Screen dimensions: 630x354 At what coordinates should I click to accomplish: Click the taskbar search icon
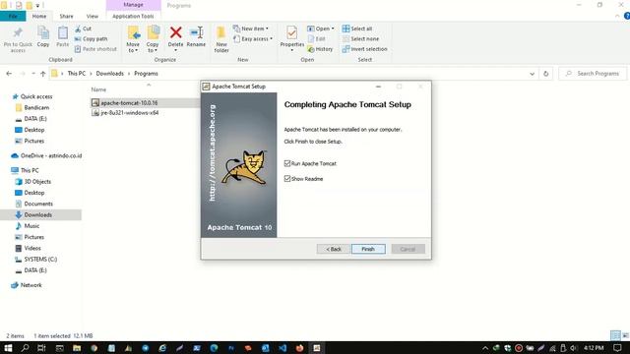point(25,348)
